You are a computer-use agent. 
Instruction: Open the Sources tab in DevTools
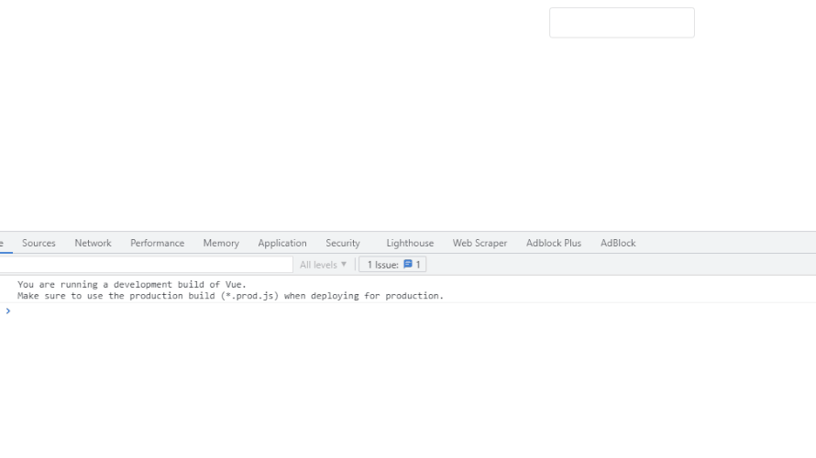(x=39, y=243)
